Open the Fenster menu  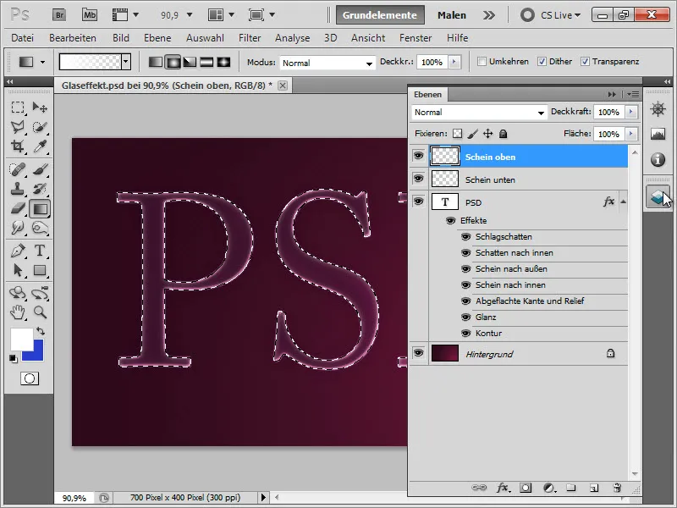click(x=416, y=38)
